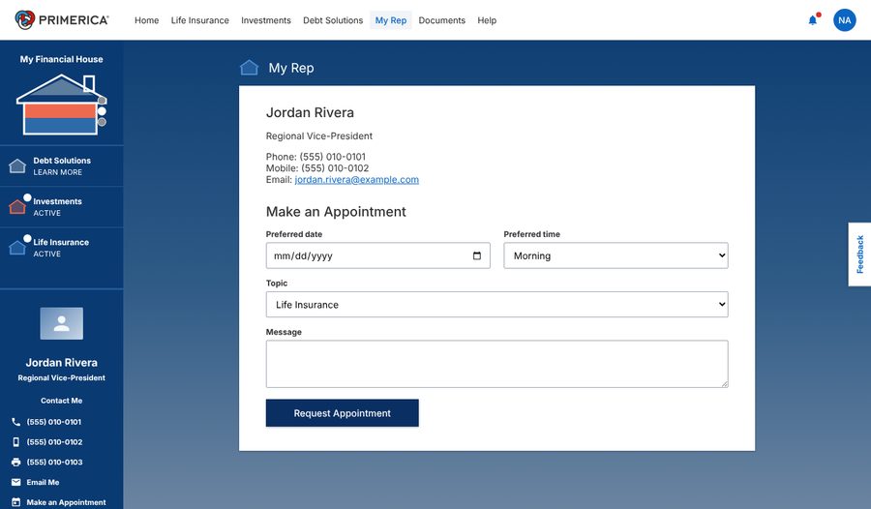Click the Make an Appointment heading
This screenshot has height=509, width=871.
click(336, 212)
